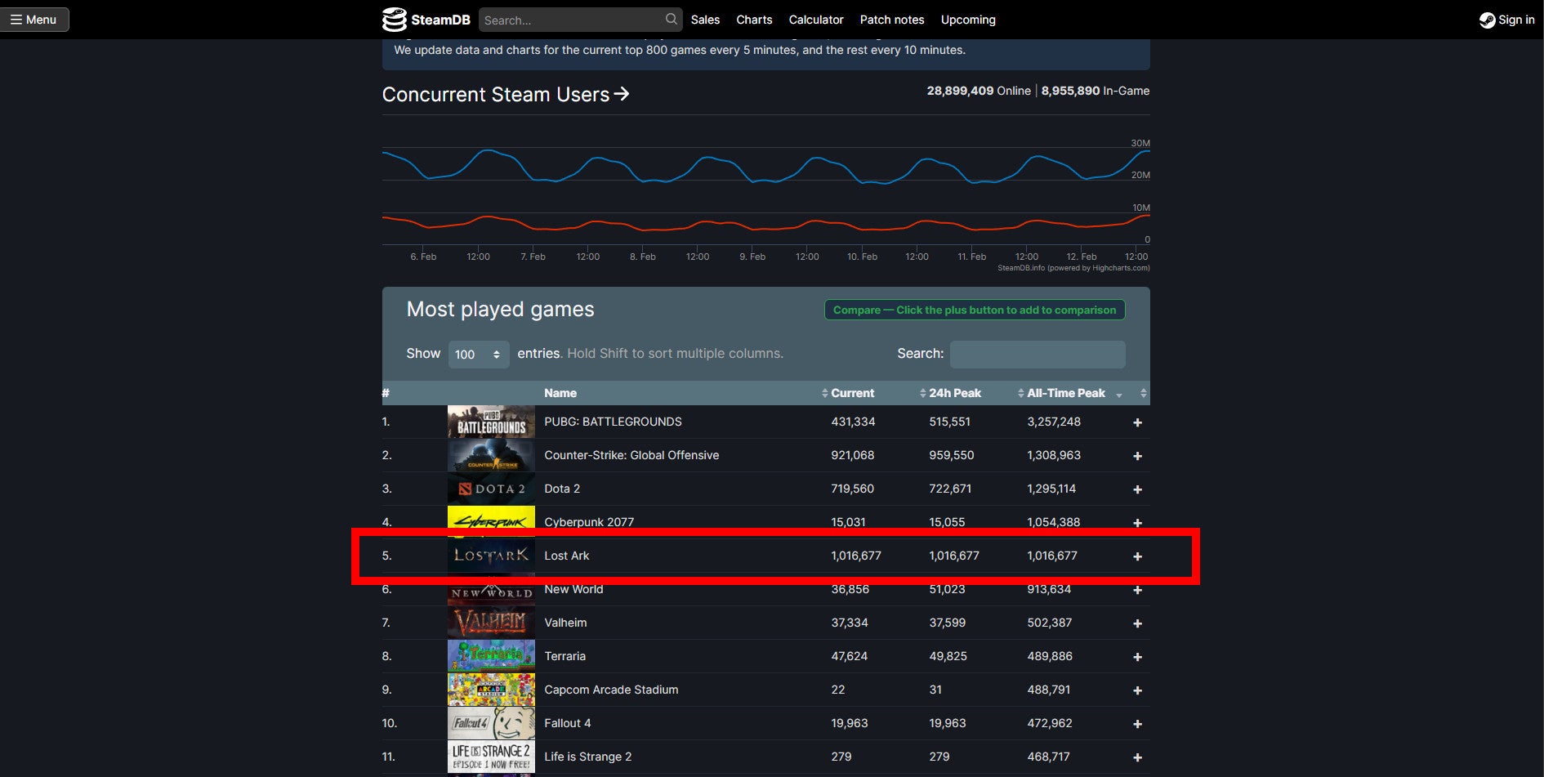Add PUBG: BATTLEGROUNDS to comparison
1544x777 pixels.
coord(1137,422)
